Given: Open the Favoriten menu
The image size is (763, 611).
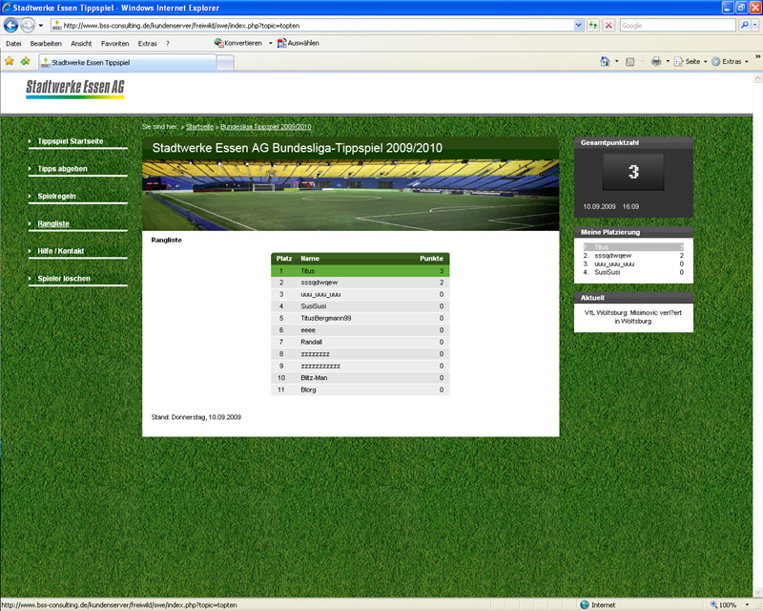Looking at the screenshot, I should [114, 43].
